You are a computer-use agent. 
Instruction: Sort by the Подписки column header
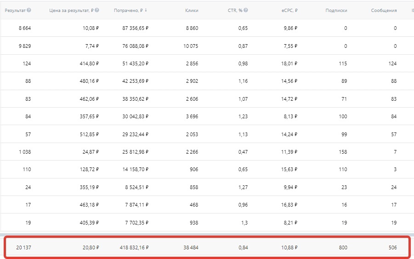[336, 11]
